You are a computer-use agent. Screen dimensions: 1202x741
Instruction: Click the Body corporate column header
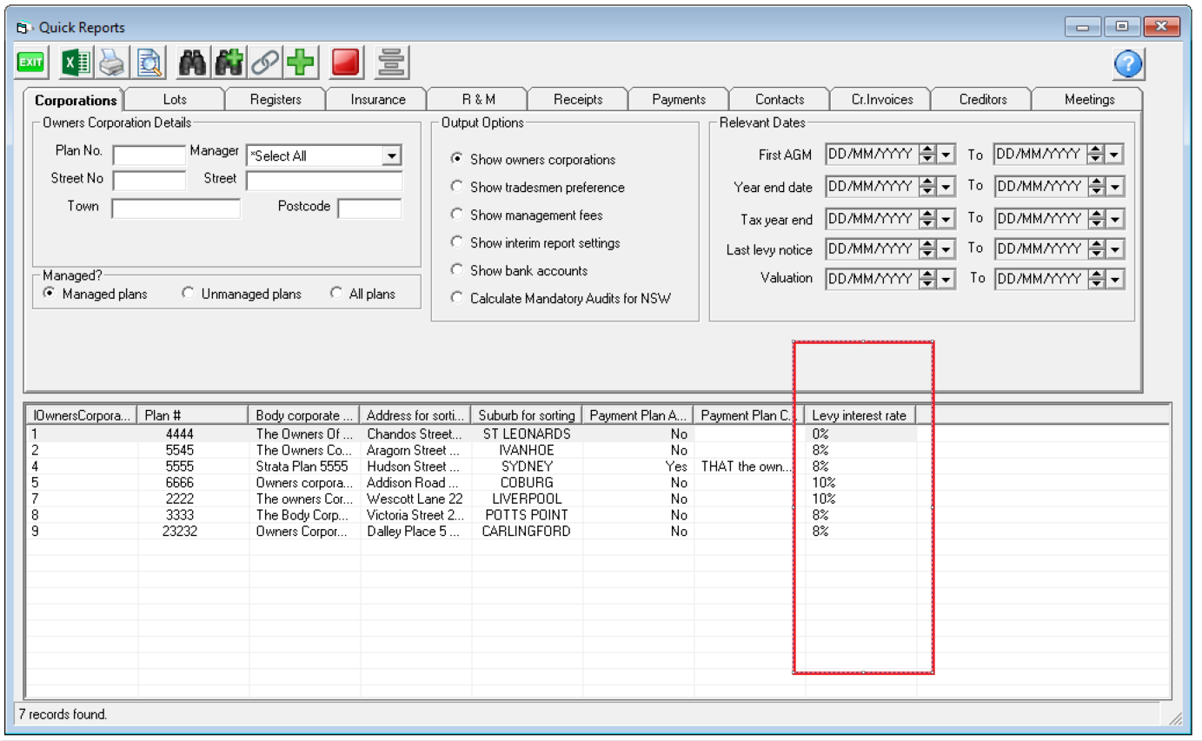point(304,415)
